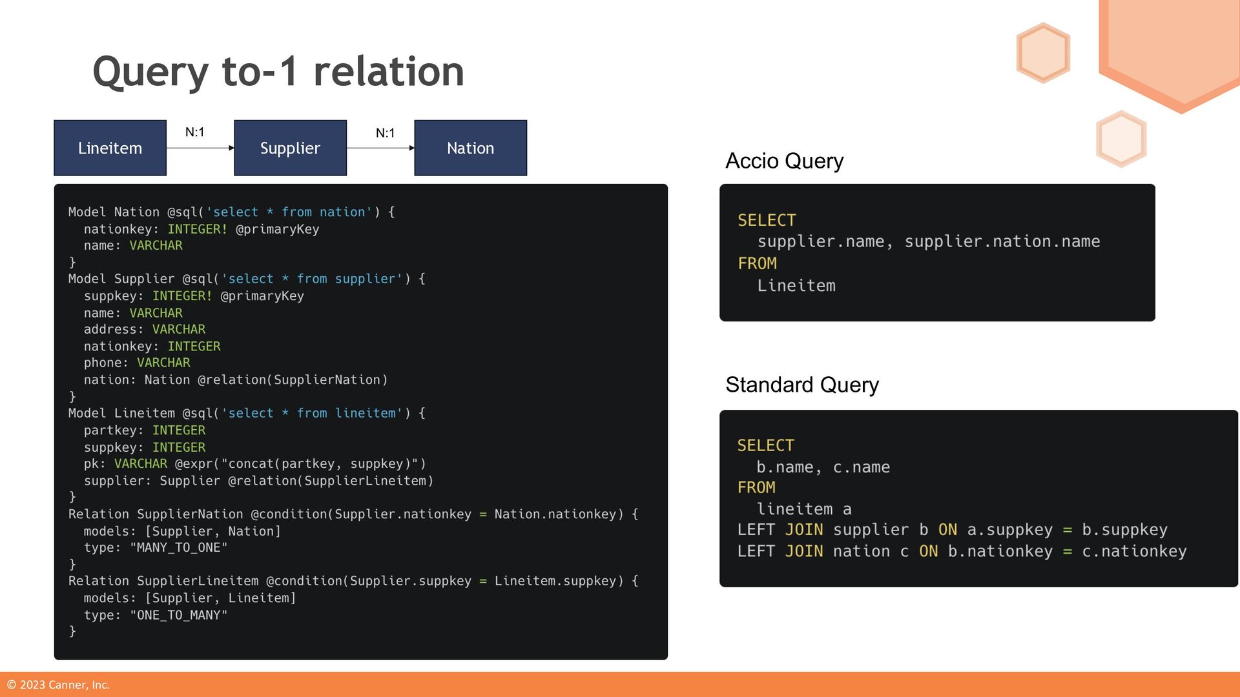Click the small hexagon icon at top

1043,53
